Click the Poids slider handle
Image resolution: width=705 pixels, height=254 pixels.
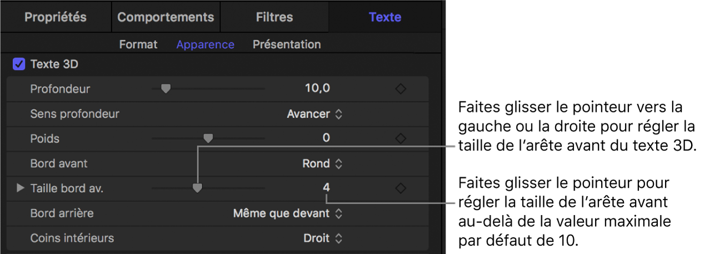208,138
